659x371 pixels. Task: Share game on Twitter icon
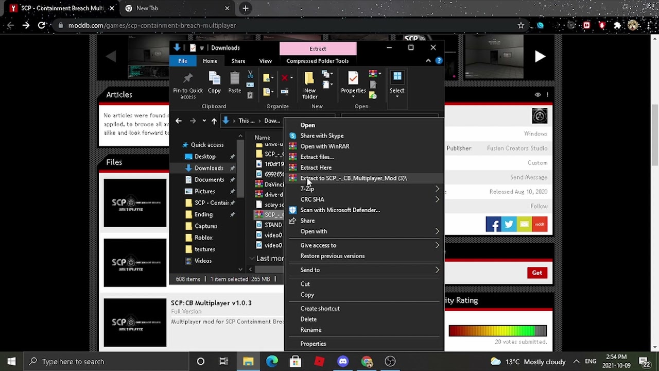click(x=509, y=224)
